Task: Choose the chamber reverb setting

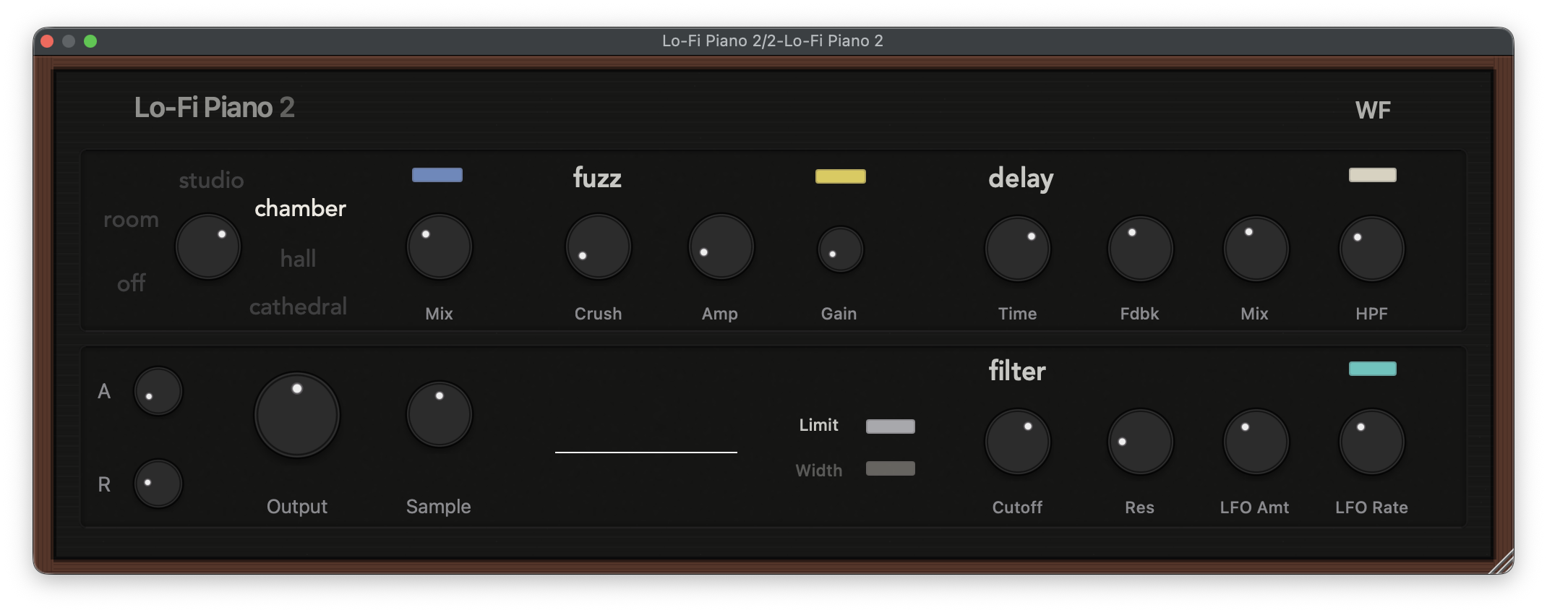Action: (x=300, y=208)
